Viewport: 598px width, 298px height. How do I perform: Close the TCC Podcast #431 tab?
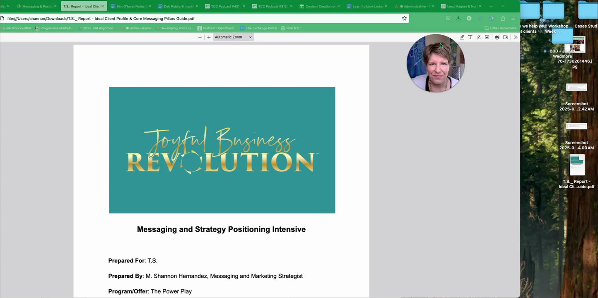coord(244,6)
